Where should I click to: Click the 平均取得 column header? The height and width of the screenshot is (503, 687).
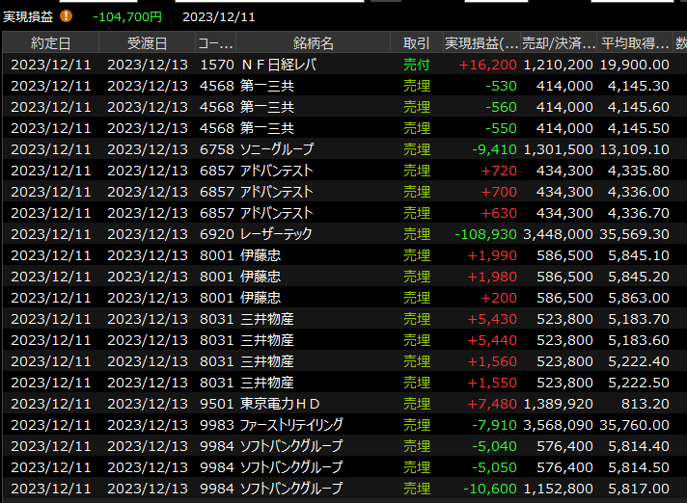(x=634, y=43)
